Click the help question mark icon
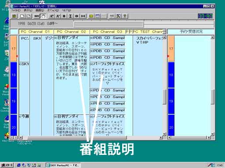Screen dimensions: 225x168 pyautogui.click(x=125, y=16)
